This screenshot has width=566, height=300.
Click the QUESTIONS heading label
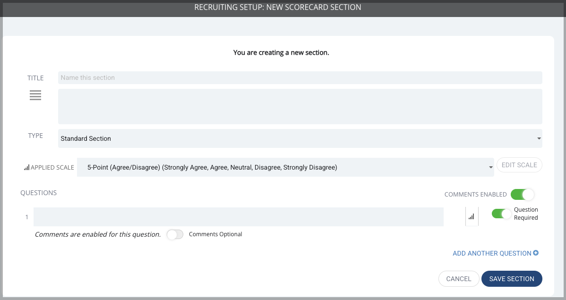click(x=39, y=193)
